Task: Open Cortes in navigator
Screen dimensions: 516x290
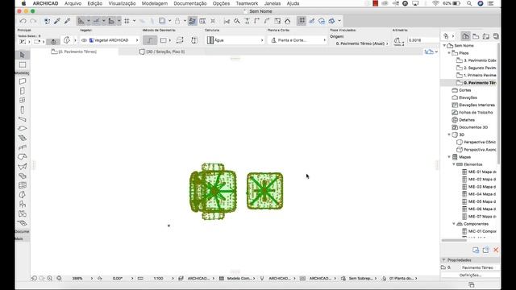Action: (x=461, y=90)
